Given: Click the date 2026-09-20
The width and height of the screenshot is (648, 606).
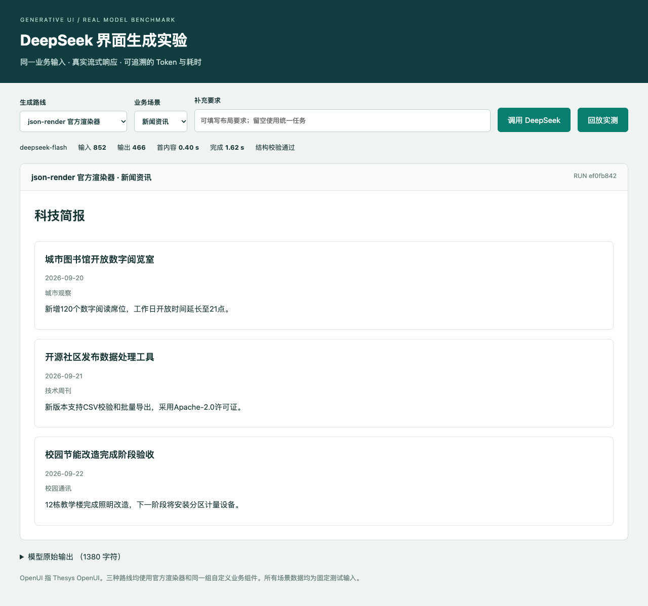Looking at the screenshot, I should (x=64, y=278).
